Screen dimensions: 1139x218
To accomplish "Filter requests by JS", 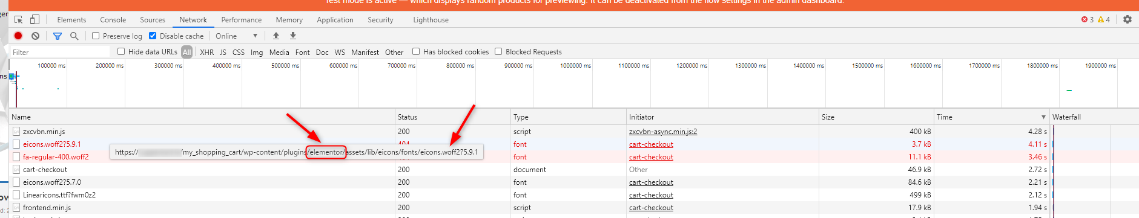I will pyautogui.click(x=223, y=53).
